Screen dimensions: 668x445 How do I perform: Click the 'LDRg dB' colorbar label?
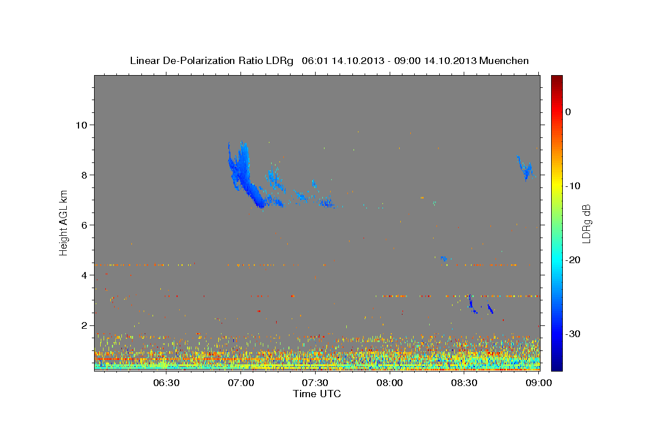(x=586, y=224)
